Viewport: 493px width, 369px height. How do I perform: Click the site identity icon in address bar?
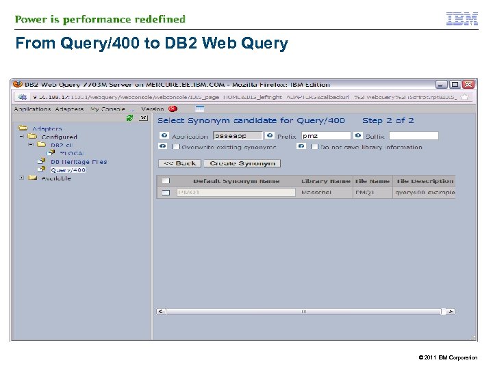[x=23, y=97]
